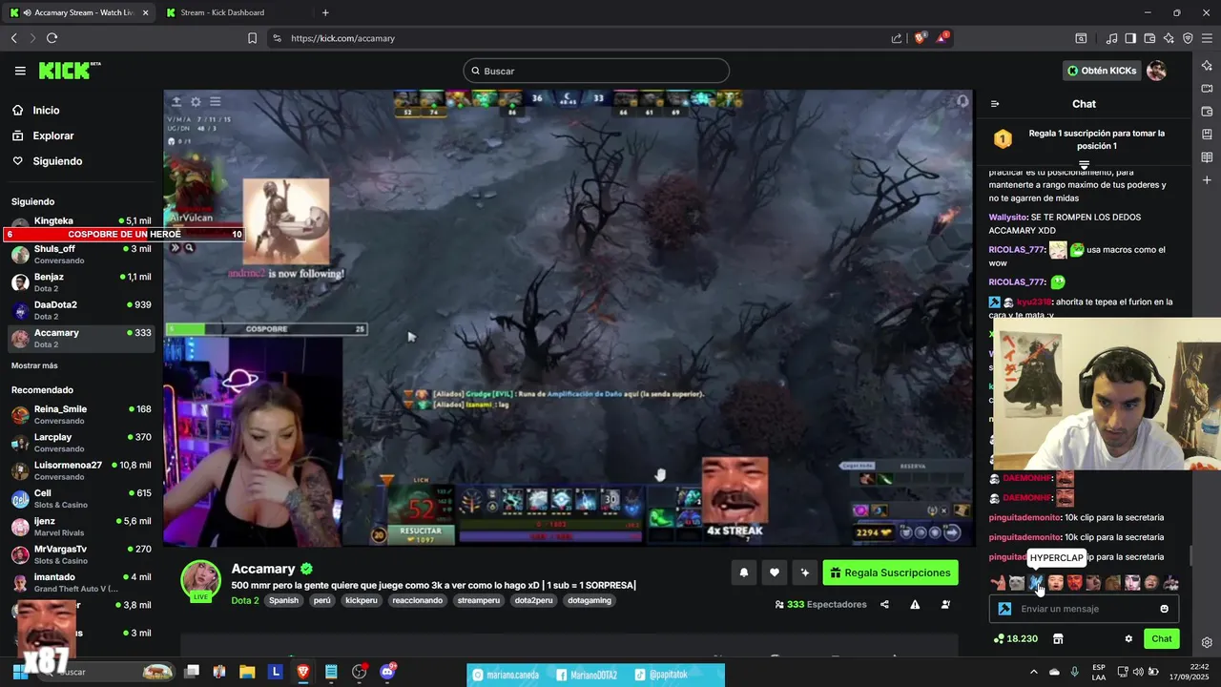Image resolution: width=1221 pixels, height=687 pixels.
Task: Open recommended channel Larcplay
Action: pyautogui.click(x=81, y=442)
